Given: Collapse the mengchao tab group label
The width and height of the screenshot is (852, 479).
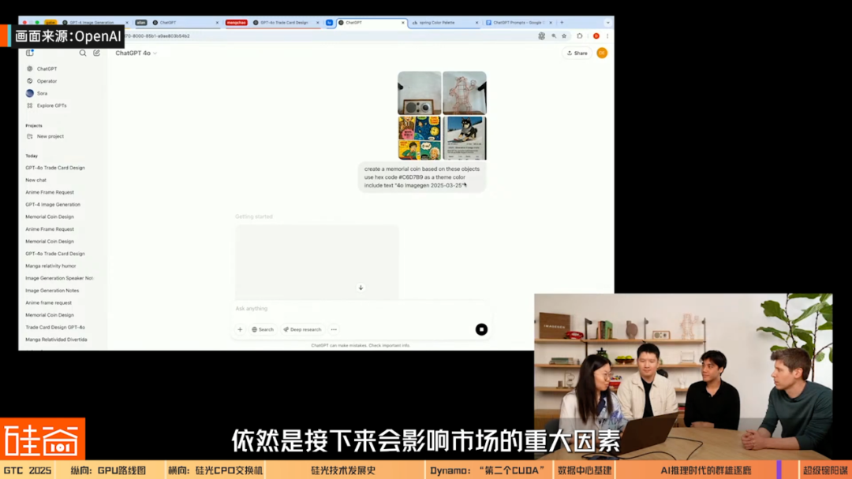Looking at the screenshot, I should click(x=237, y=23).
